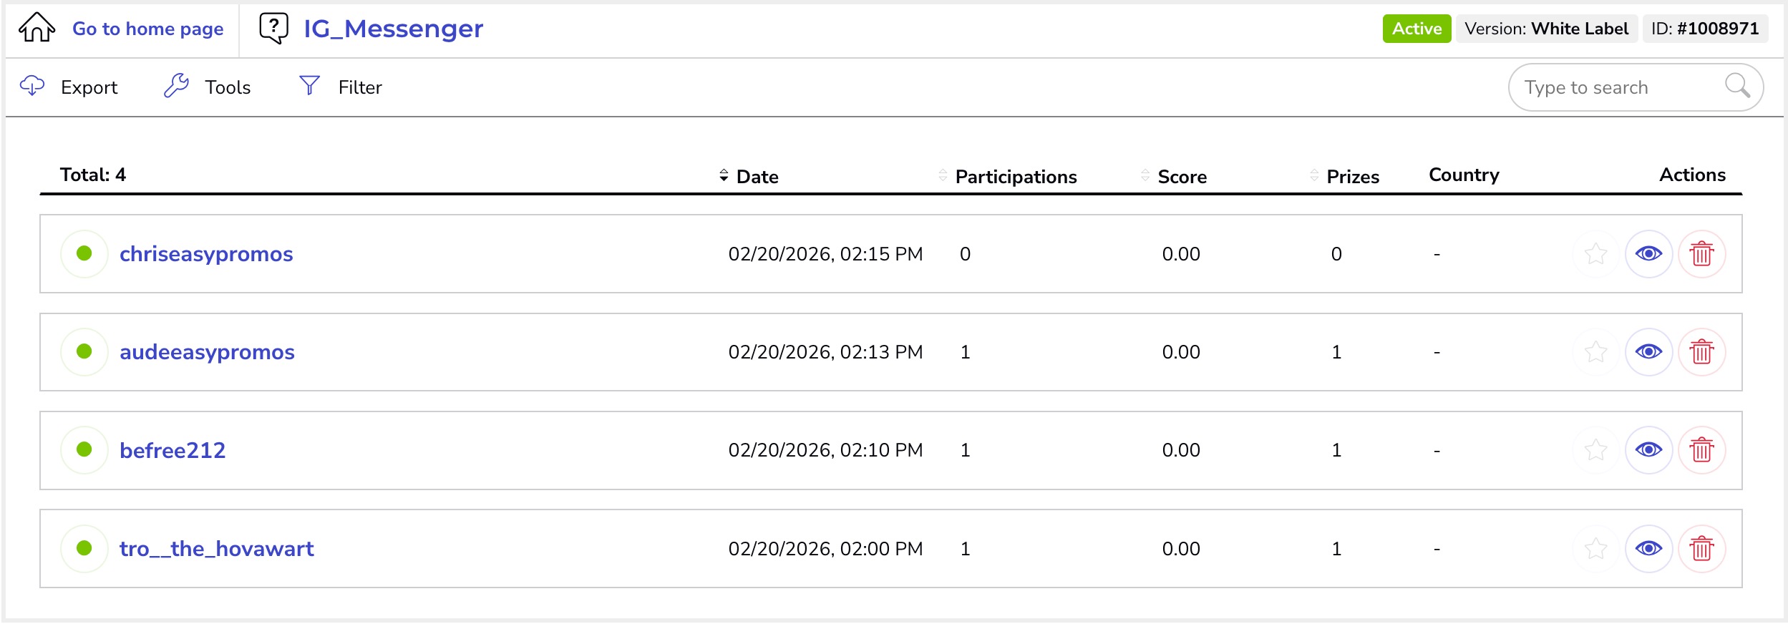Click the home icon
This screenshot has height=624, width=1788.
pos(37,29)
